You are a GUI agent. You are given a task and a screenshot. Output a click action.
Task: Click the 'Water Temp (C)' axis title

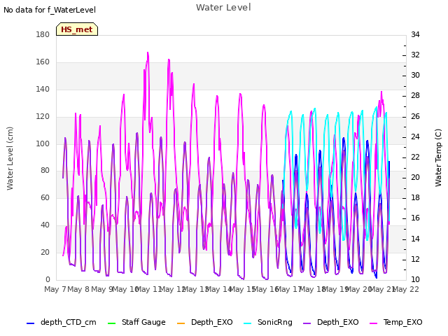(438, 157)
